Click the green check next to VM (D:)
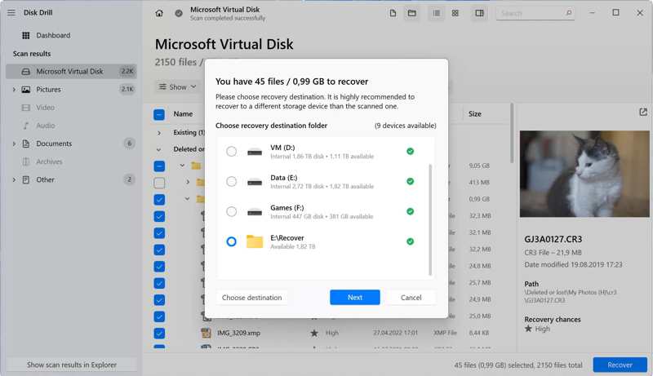Image resolution: width=653 pixels, height=376 pixels. [x=411, y=152]
